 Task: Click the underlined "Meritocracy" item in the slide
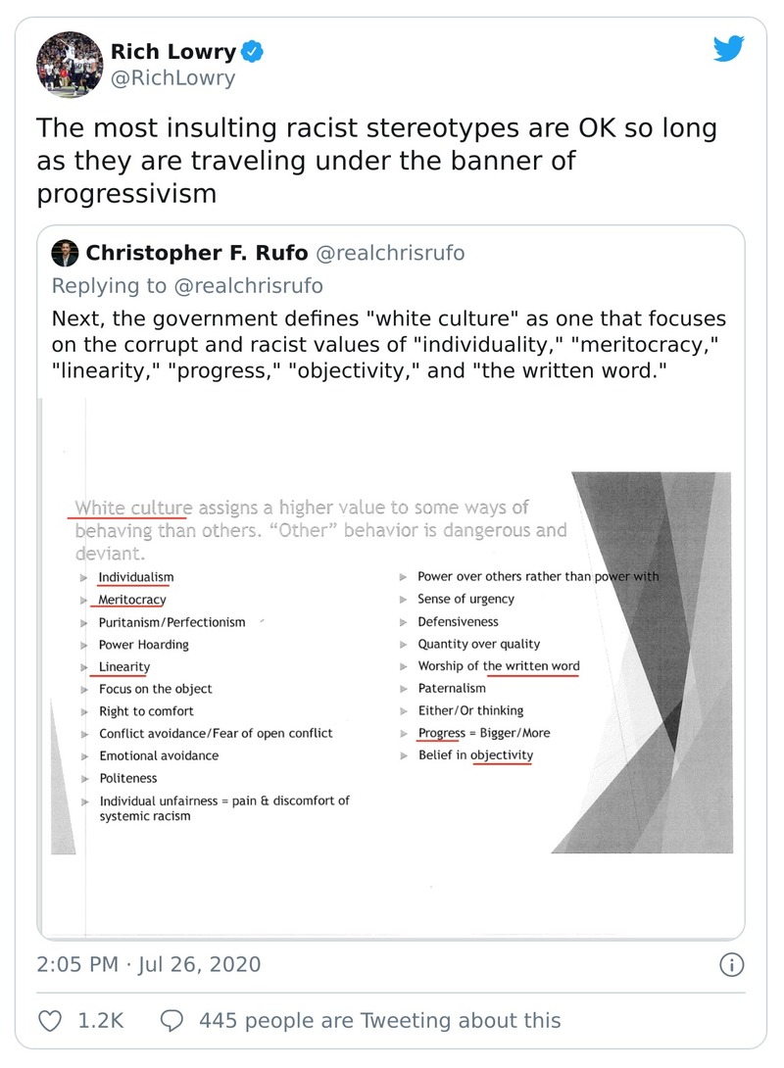point(132,600)
